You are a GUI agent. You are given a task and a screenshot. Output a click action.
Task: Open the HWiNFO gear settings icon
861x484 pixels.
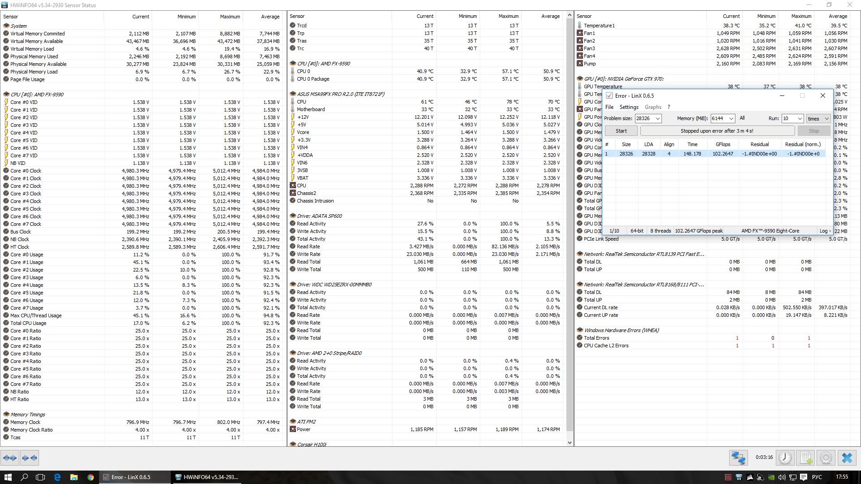click(826, 458)
